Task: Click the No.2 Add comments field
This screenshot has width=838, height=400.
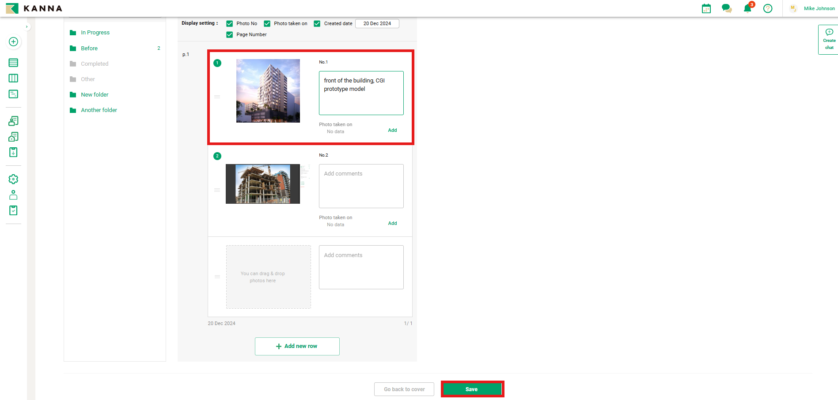Action: coord(361,186)
